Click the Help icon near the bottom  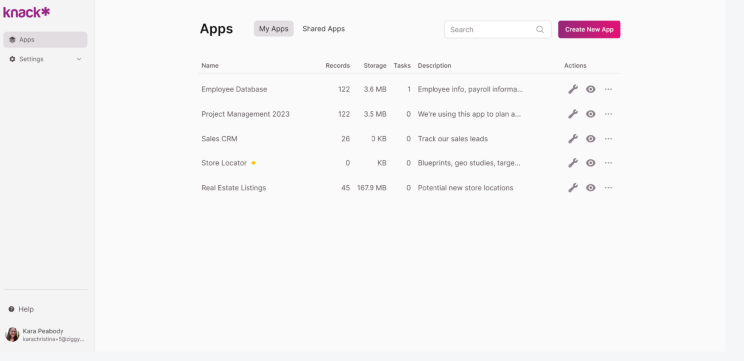11,309
